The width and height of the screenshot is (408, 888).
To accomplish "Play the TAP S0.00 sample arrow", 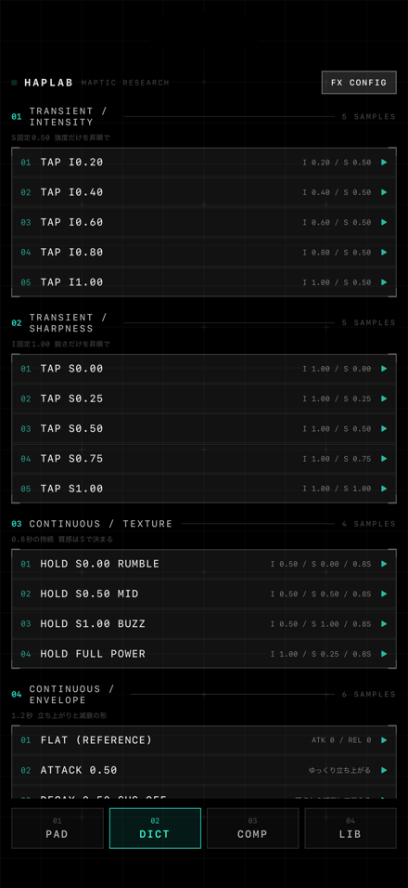I will (x=384, y=369).
